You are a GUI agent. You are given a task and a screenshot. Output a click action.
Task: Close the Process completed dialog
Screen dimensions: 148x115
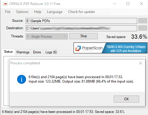tap(141, 63)
